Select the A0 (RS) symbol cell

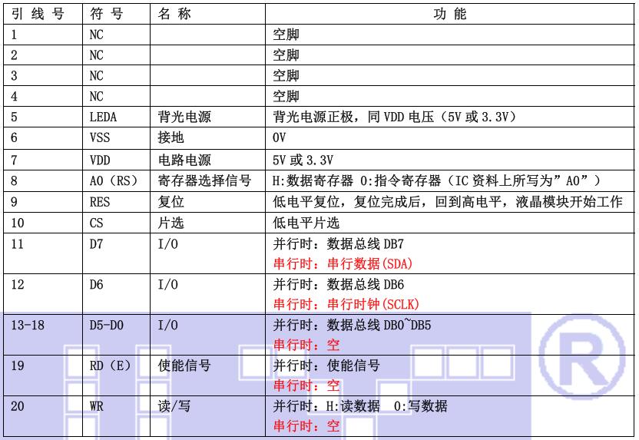click(112, 181)
